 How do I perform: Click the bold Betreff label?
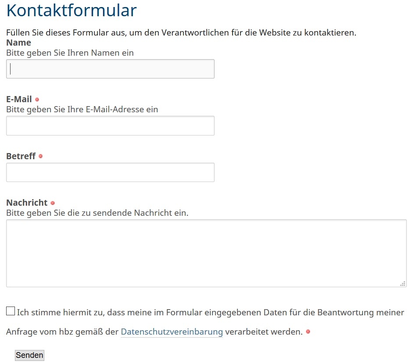(x=21, y=156)
